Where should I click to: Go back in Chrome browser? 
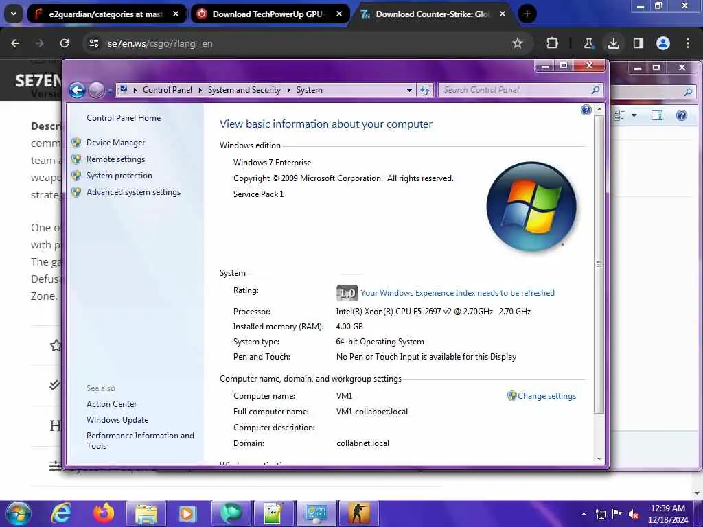15,43
